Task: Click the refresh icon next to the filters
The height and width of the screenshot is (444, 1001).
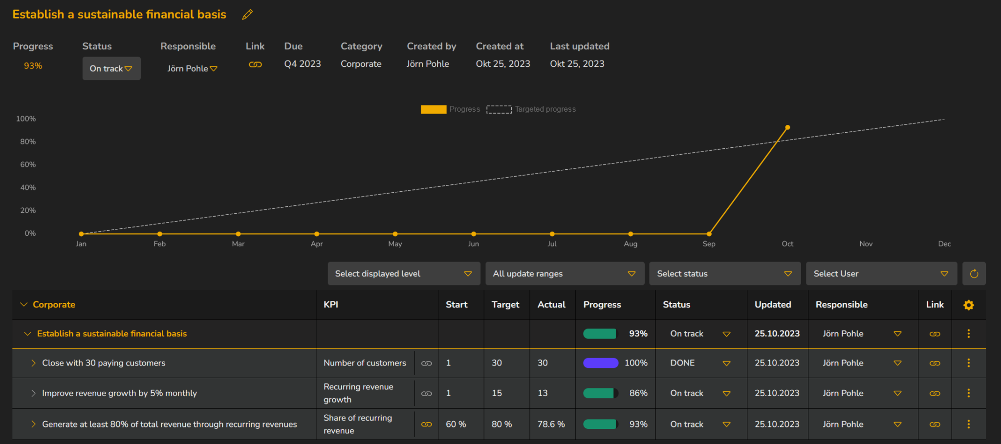Action: [x=974, y=273]
